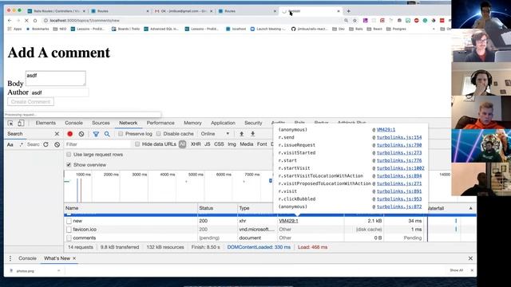Image resolution: width=511 pixels, height=287 pixels.
Task: Click the clear search results icon
Action: click(57, 144)
